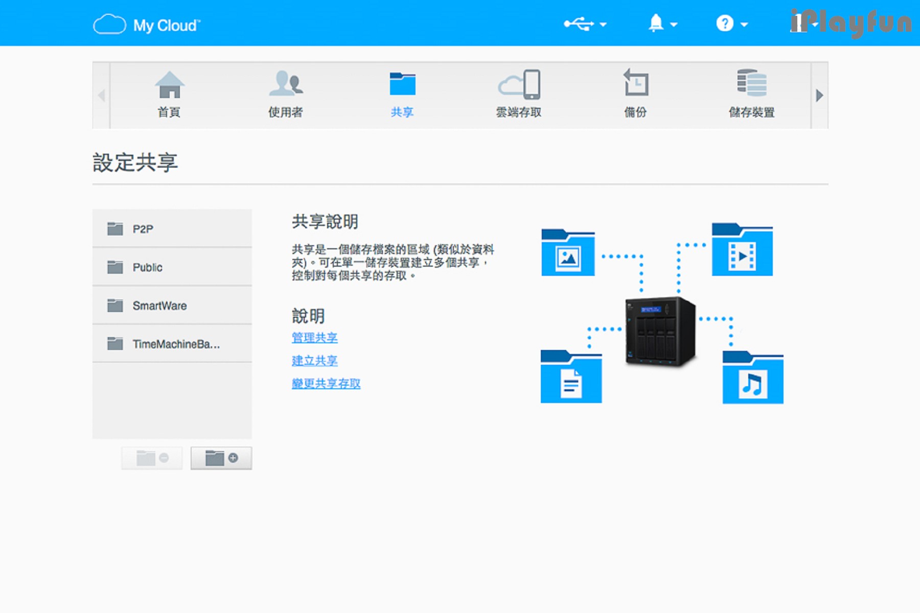920x613 pixels.
Task: Select the P2P share
Action: click(172, 229)
